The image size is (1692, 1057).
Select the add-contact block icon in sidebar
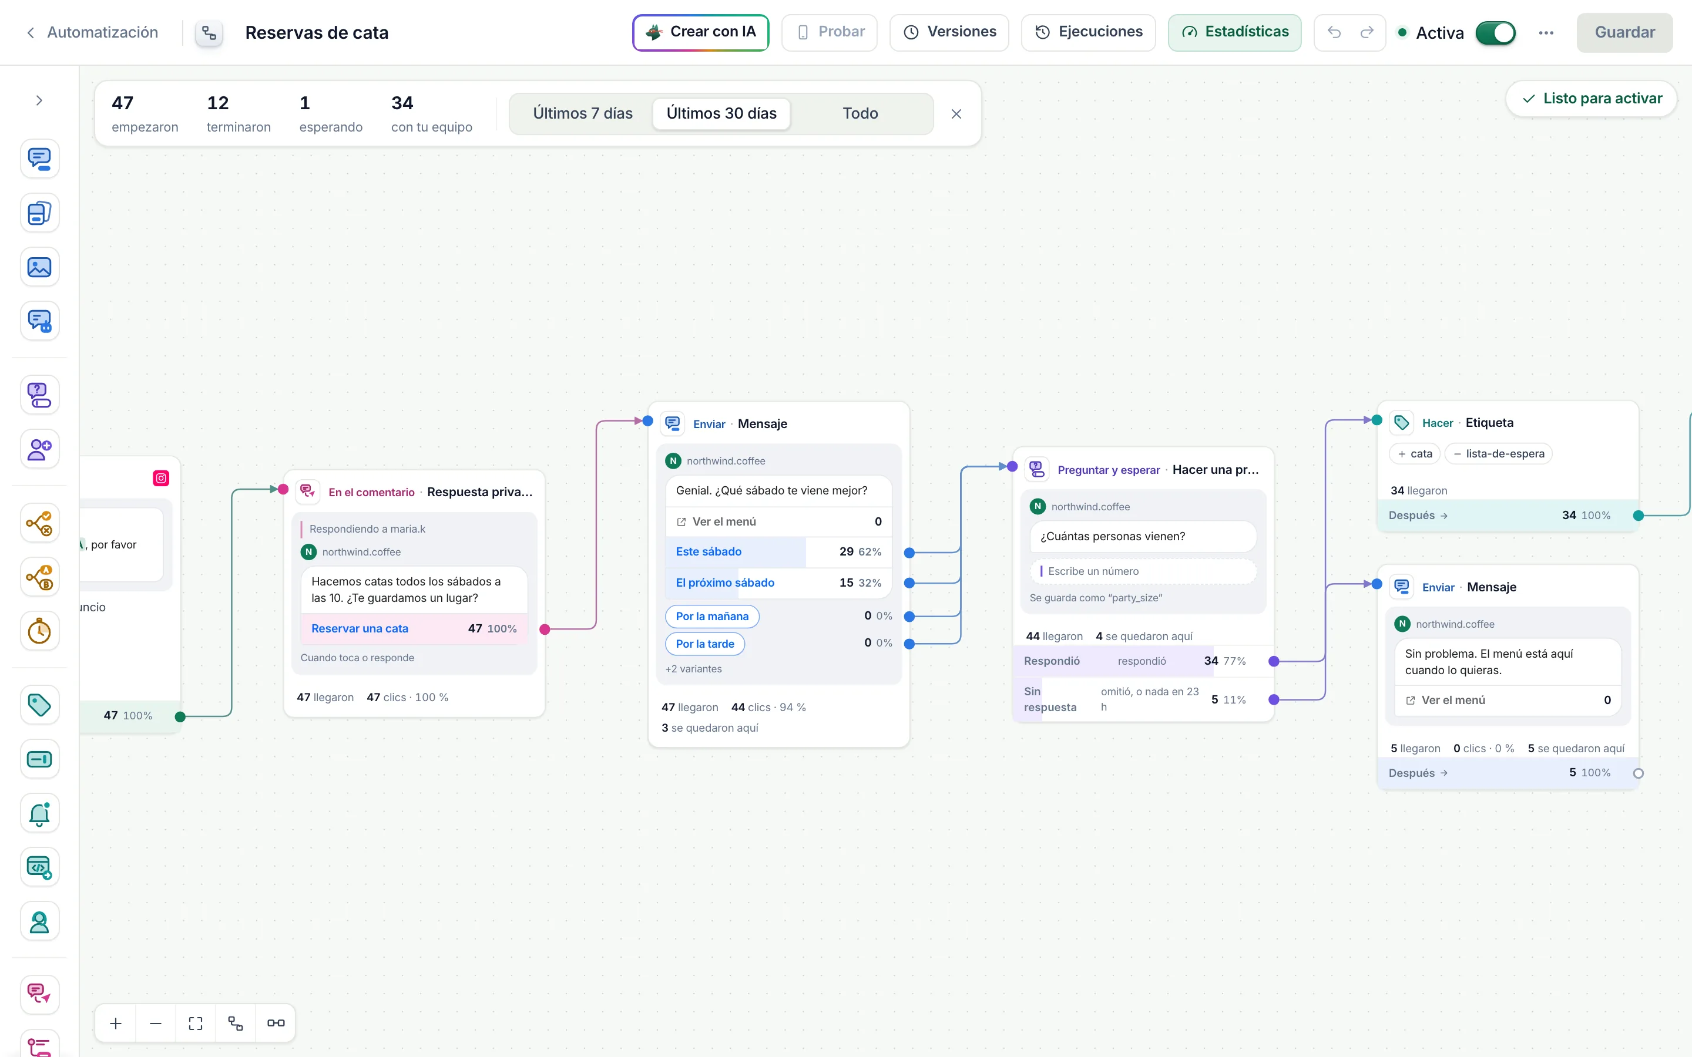pyautogui.click(x=39, y=449)
